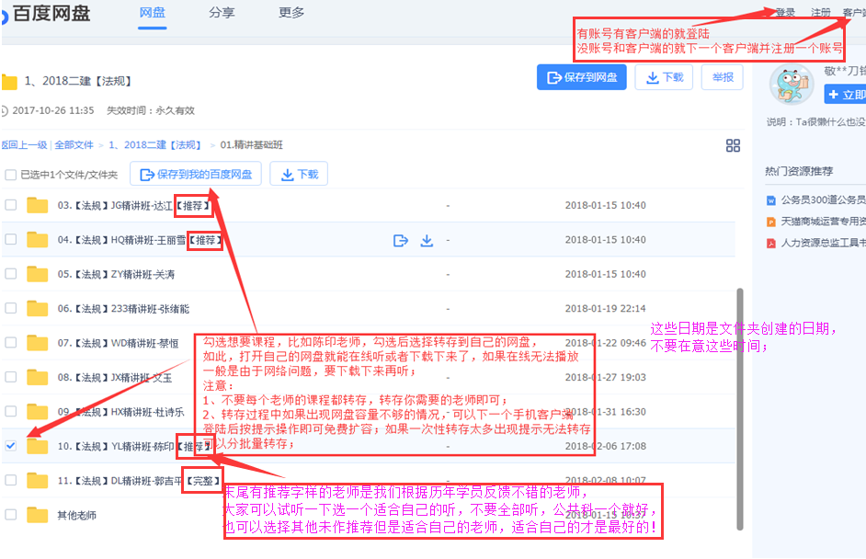
Task: Click the PPT icon beside 天猫商城运营
Action: point(771,222)
